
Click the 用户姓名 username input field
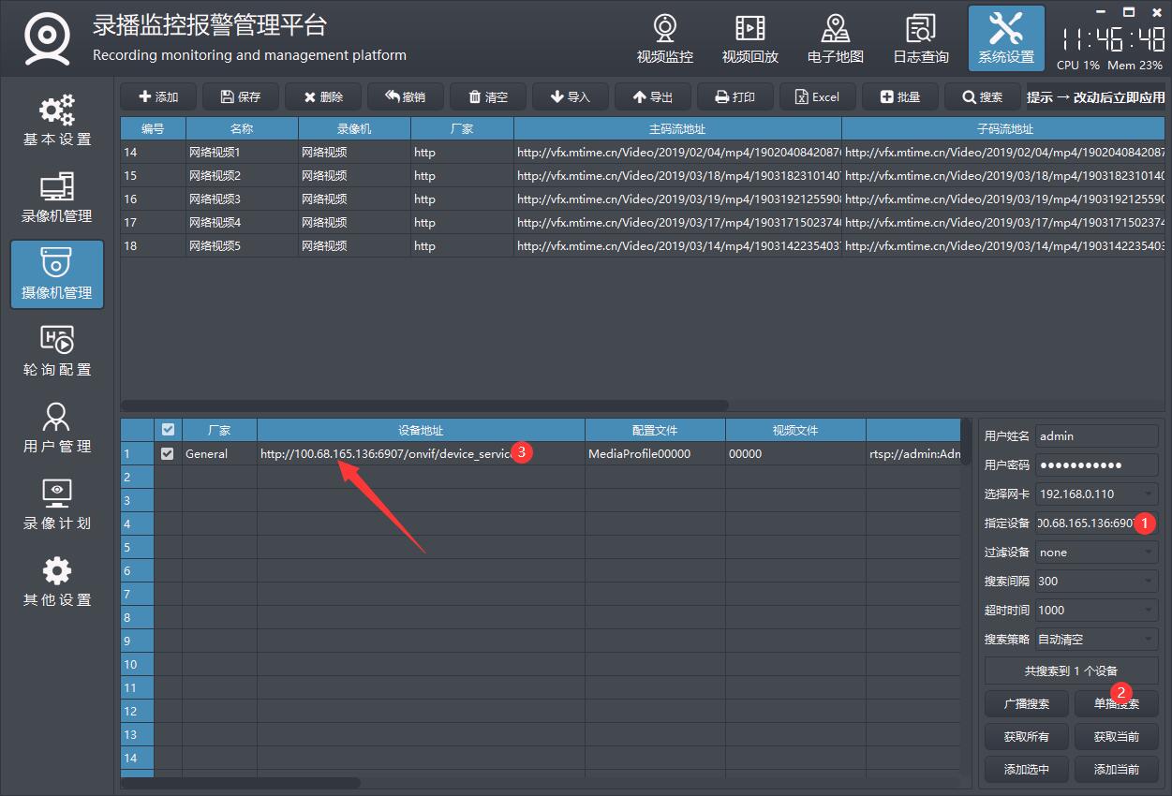coord(1096,436)
